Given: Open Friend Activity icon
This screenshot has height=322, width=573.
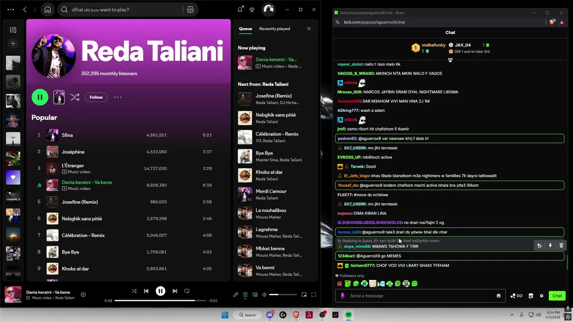Looking at the screenshot, I should tap(252, 9).
